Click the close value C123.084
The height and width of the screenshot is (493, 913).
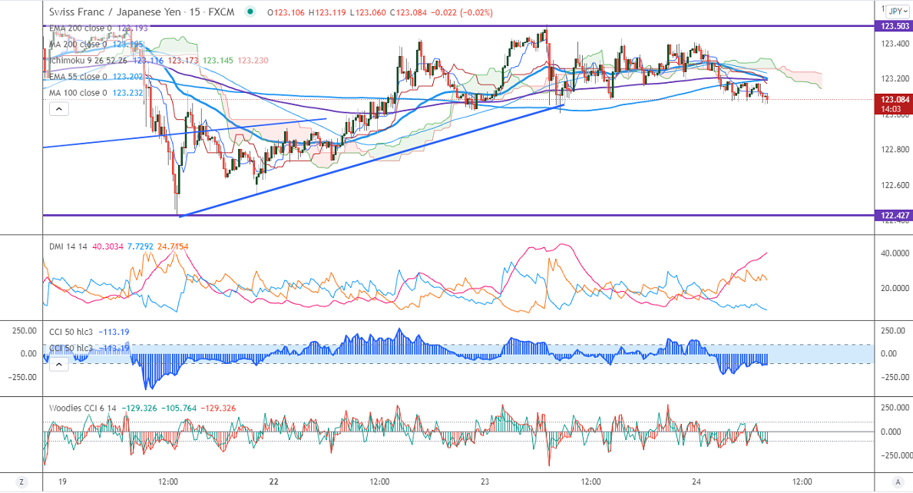pos(409,12)
